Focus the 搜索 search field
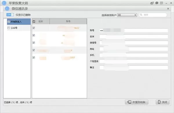174x113 pixels. pos(153,15)
